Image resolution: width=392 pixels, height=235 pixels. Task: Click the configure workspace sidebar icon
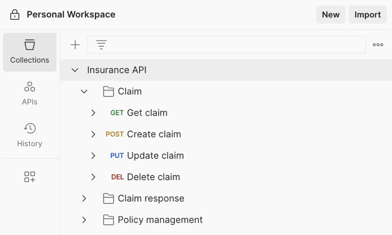[29, 177]
